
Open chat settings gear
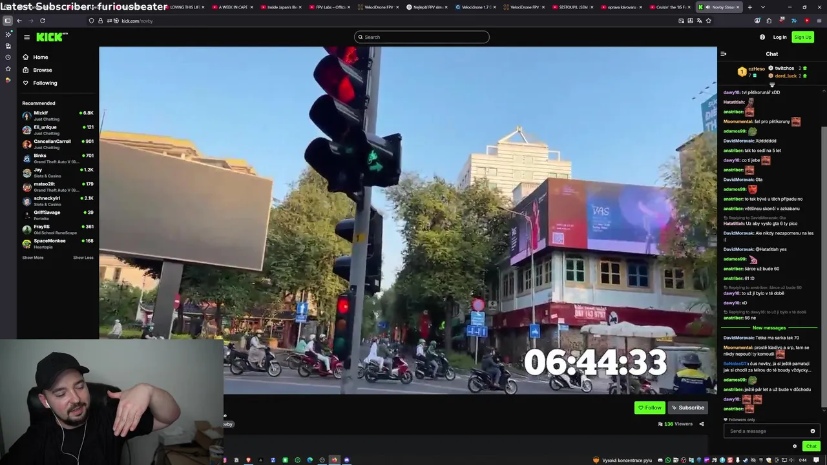pos(795,446)
